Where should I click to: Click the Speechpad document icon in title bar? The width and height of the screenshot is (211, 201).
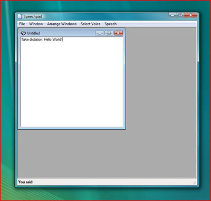click(20, 16)
